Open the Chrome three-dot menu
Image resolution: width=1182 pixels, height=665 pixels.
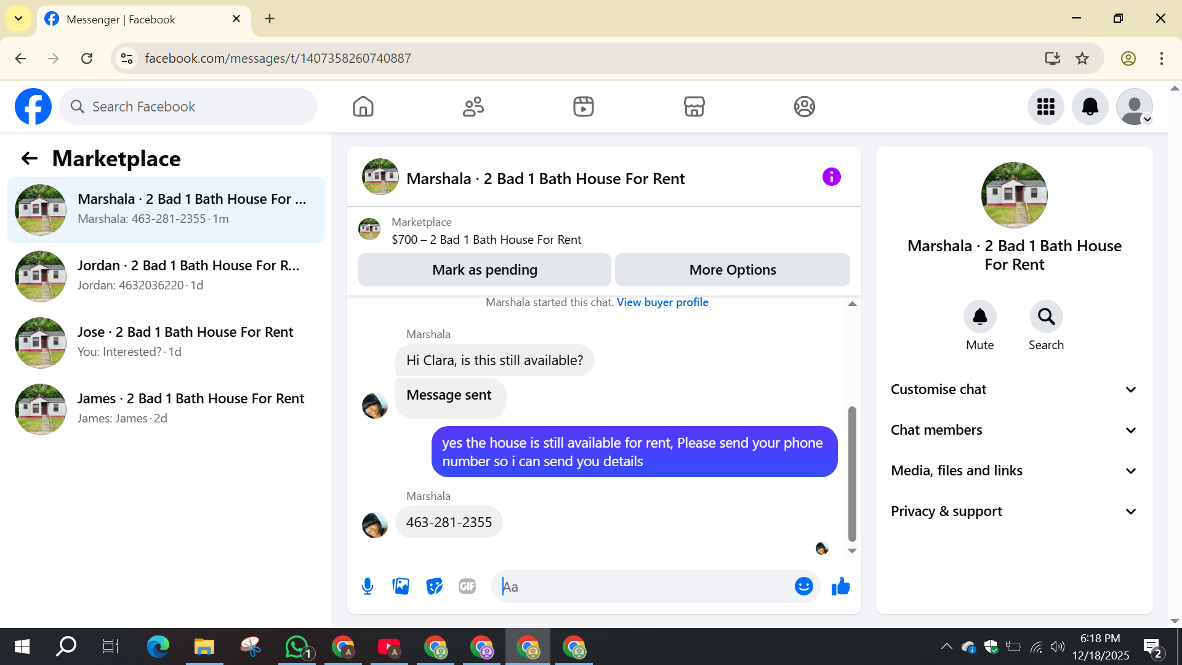coord(1162,58)
